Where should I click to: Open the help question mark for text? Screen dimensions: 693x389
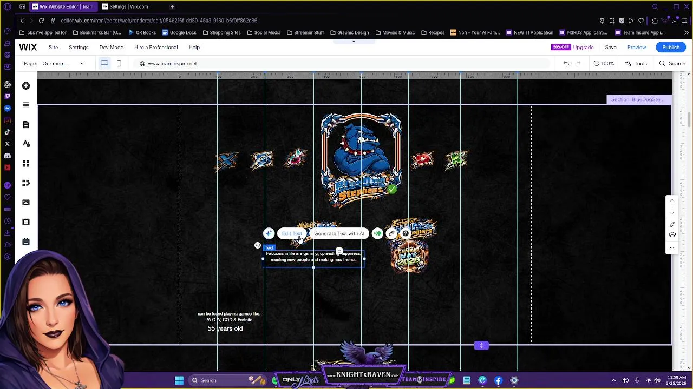tap(406, 233)
